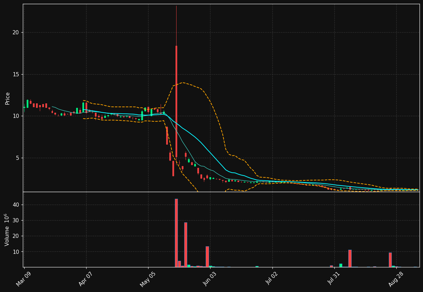
Task: Click the second-tallest red volume bar near 28
Action: [186, 244]
